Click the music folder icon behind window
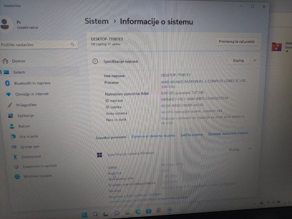This screenshot has height=219, width=292. pos(276,47)
